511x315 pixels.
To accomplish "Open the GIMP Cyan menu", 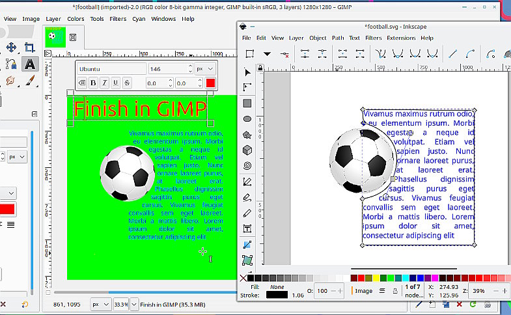I will [x=139, y=19].
